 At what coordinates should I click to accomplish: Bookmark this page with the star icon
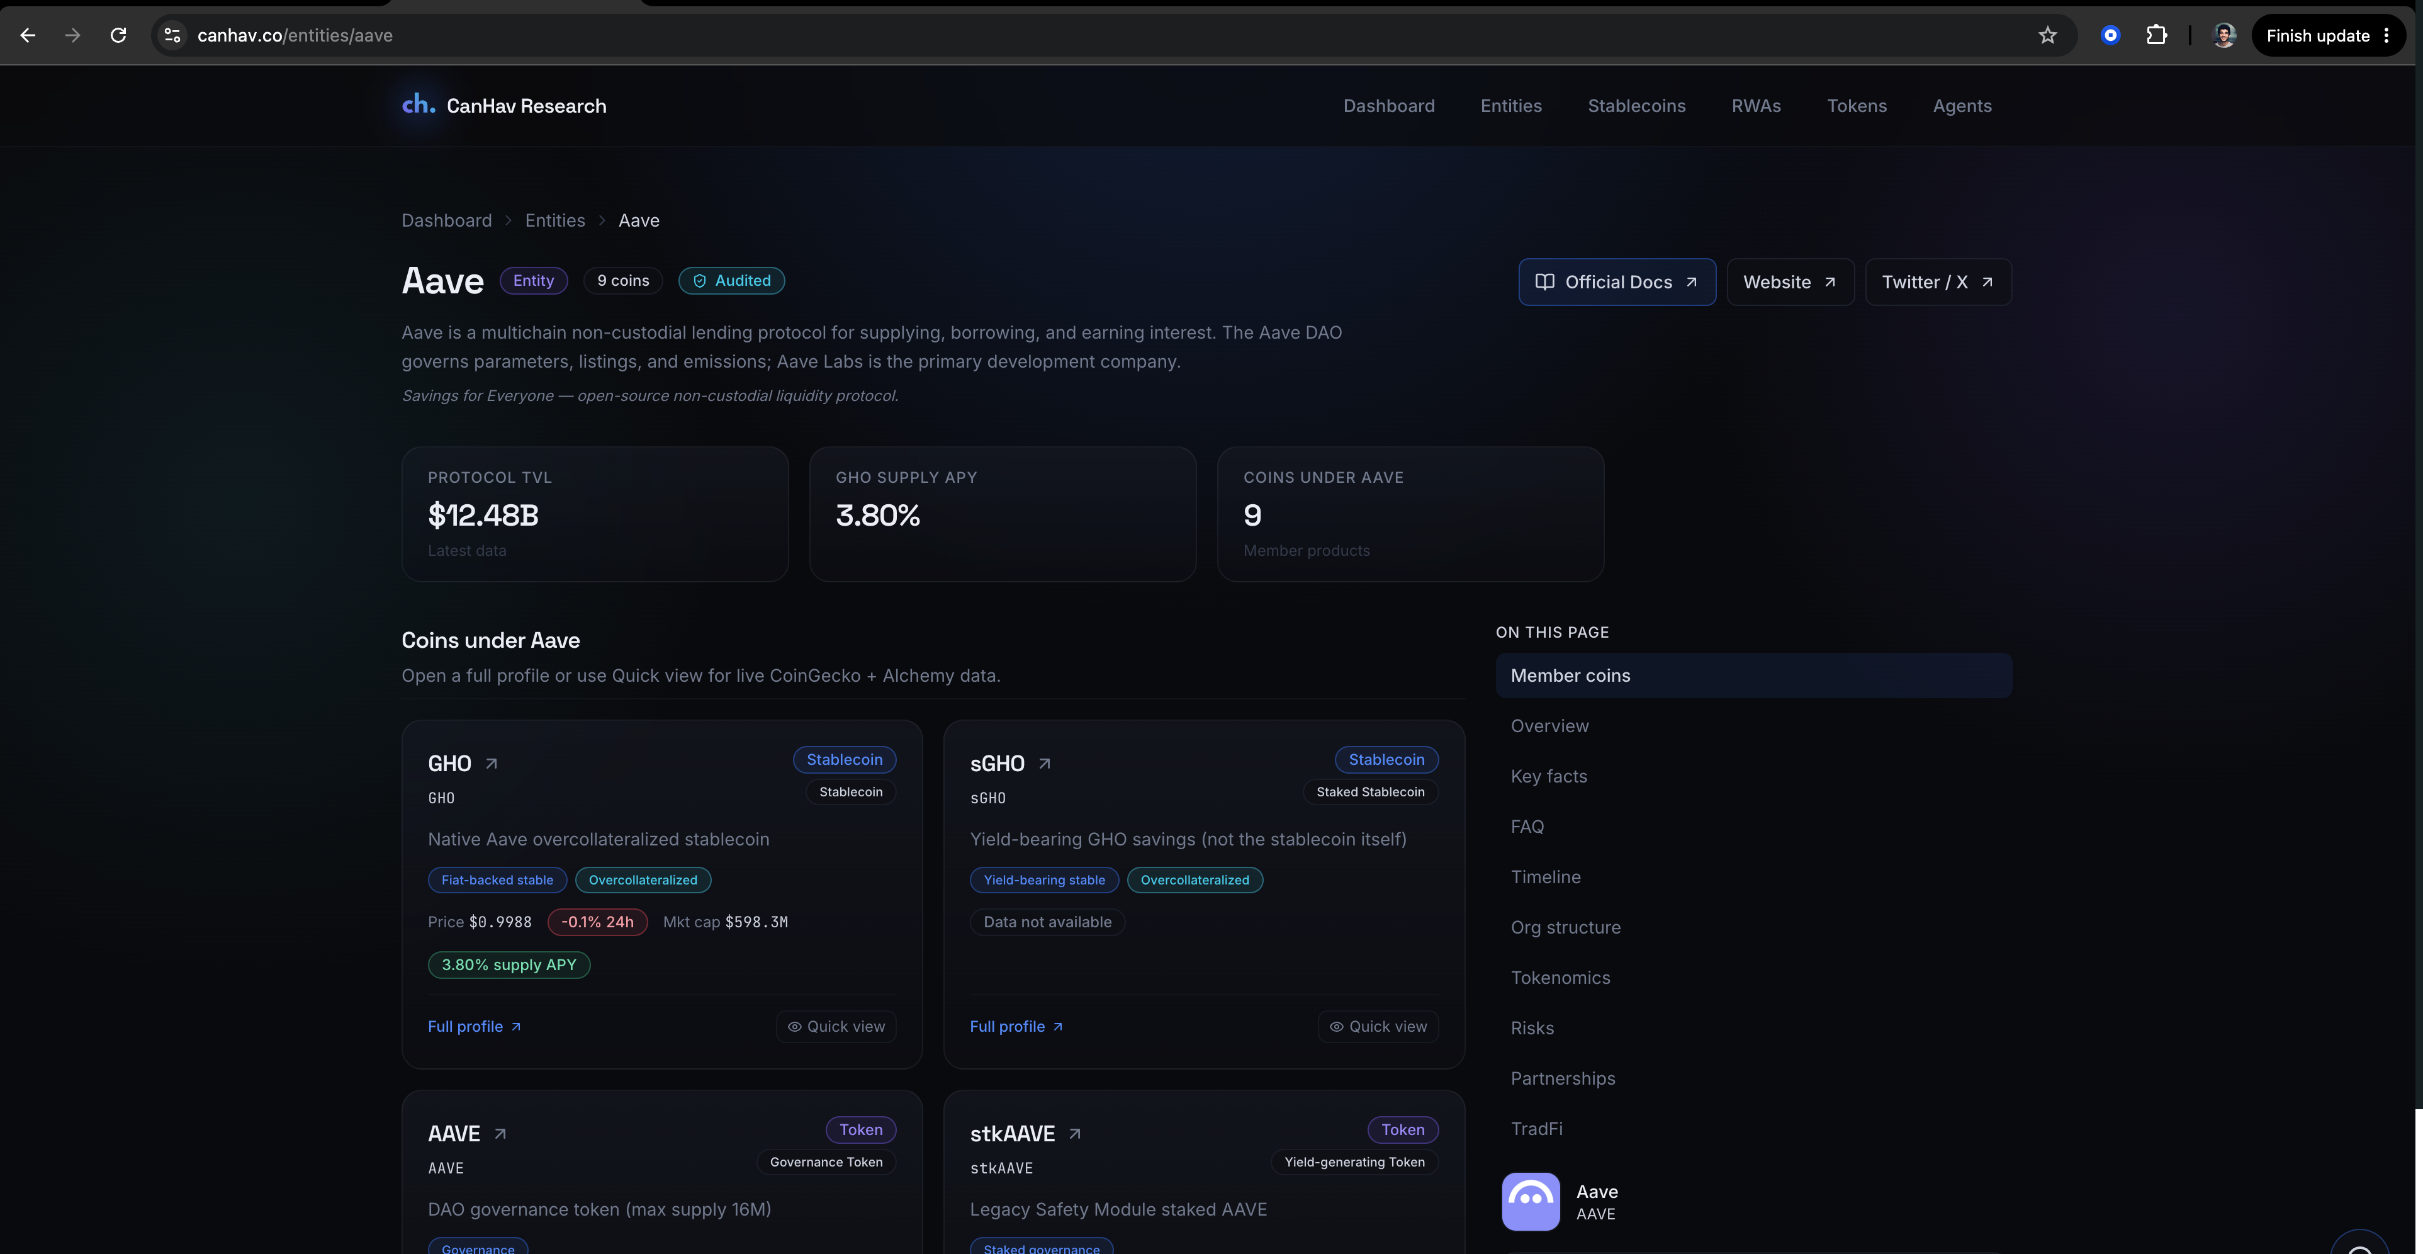(x=2048, y=36)
